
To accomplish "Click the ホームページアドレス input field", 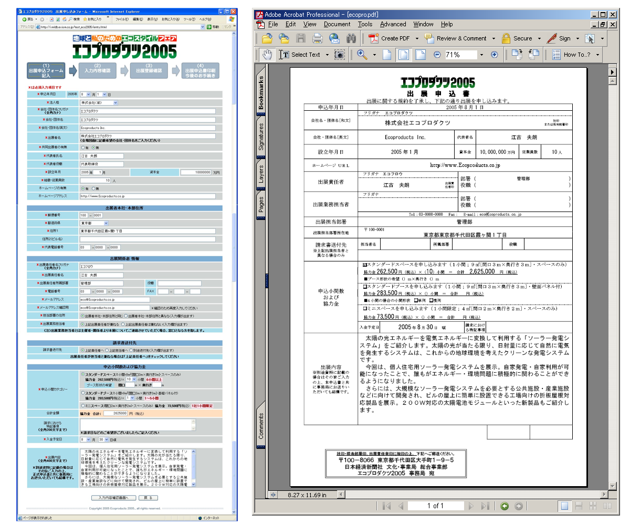I will click(x=148, y=196).
